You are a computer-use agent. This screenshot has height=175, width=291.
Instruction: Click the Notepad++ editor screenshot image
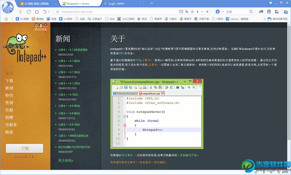pos(157,114)
